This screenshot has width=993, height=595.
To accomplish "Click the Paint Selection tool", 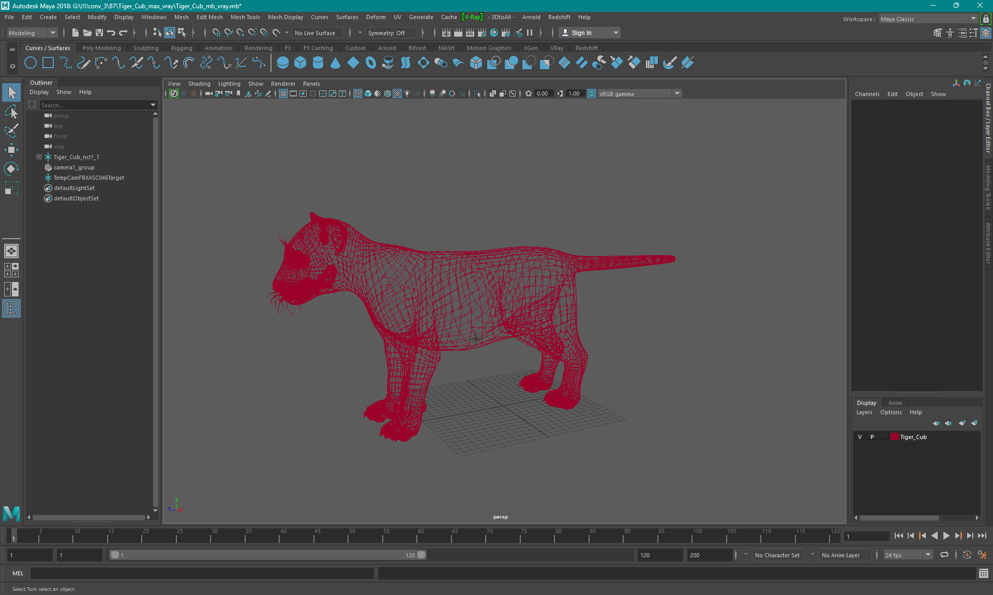I will click(11, 130).
